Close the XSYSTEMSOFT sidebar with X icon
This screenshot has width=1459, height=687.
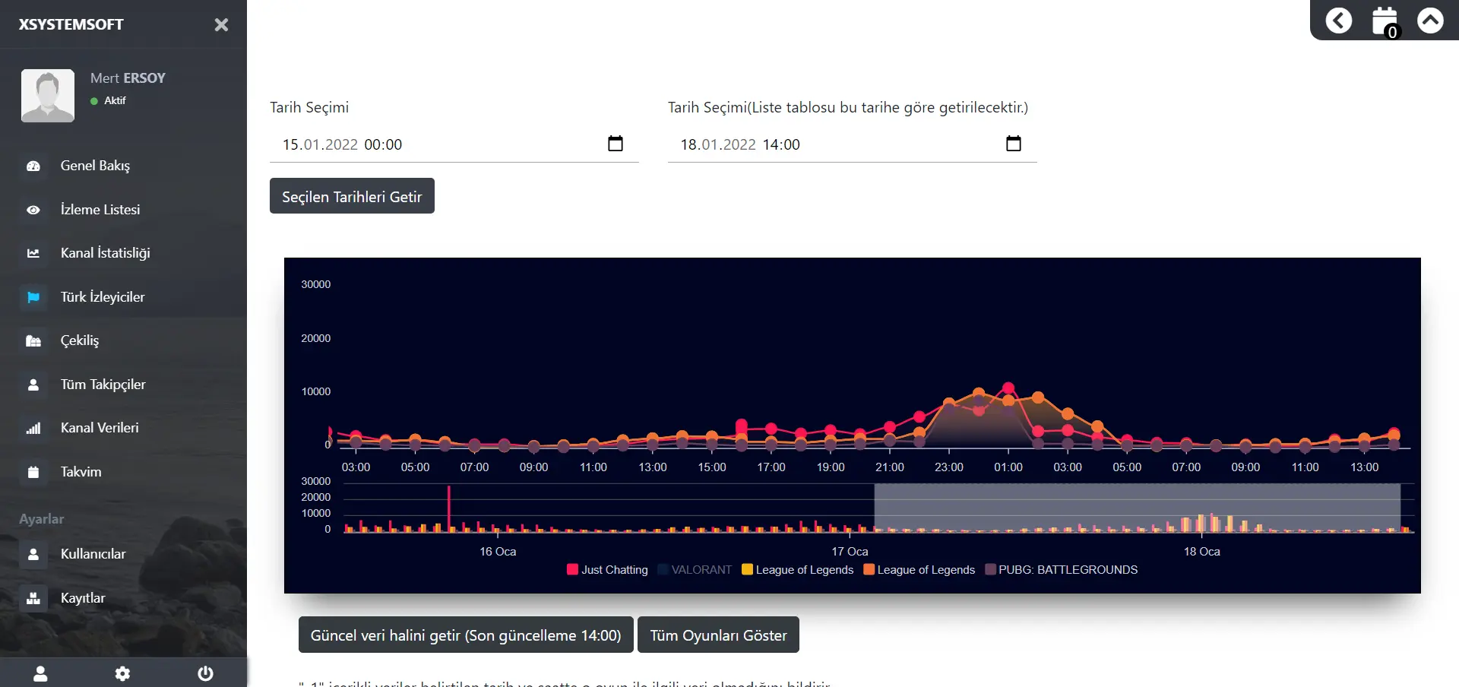pos(221,25)
